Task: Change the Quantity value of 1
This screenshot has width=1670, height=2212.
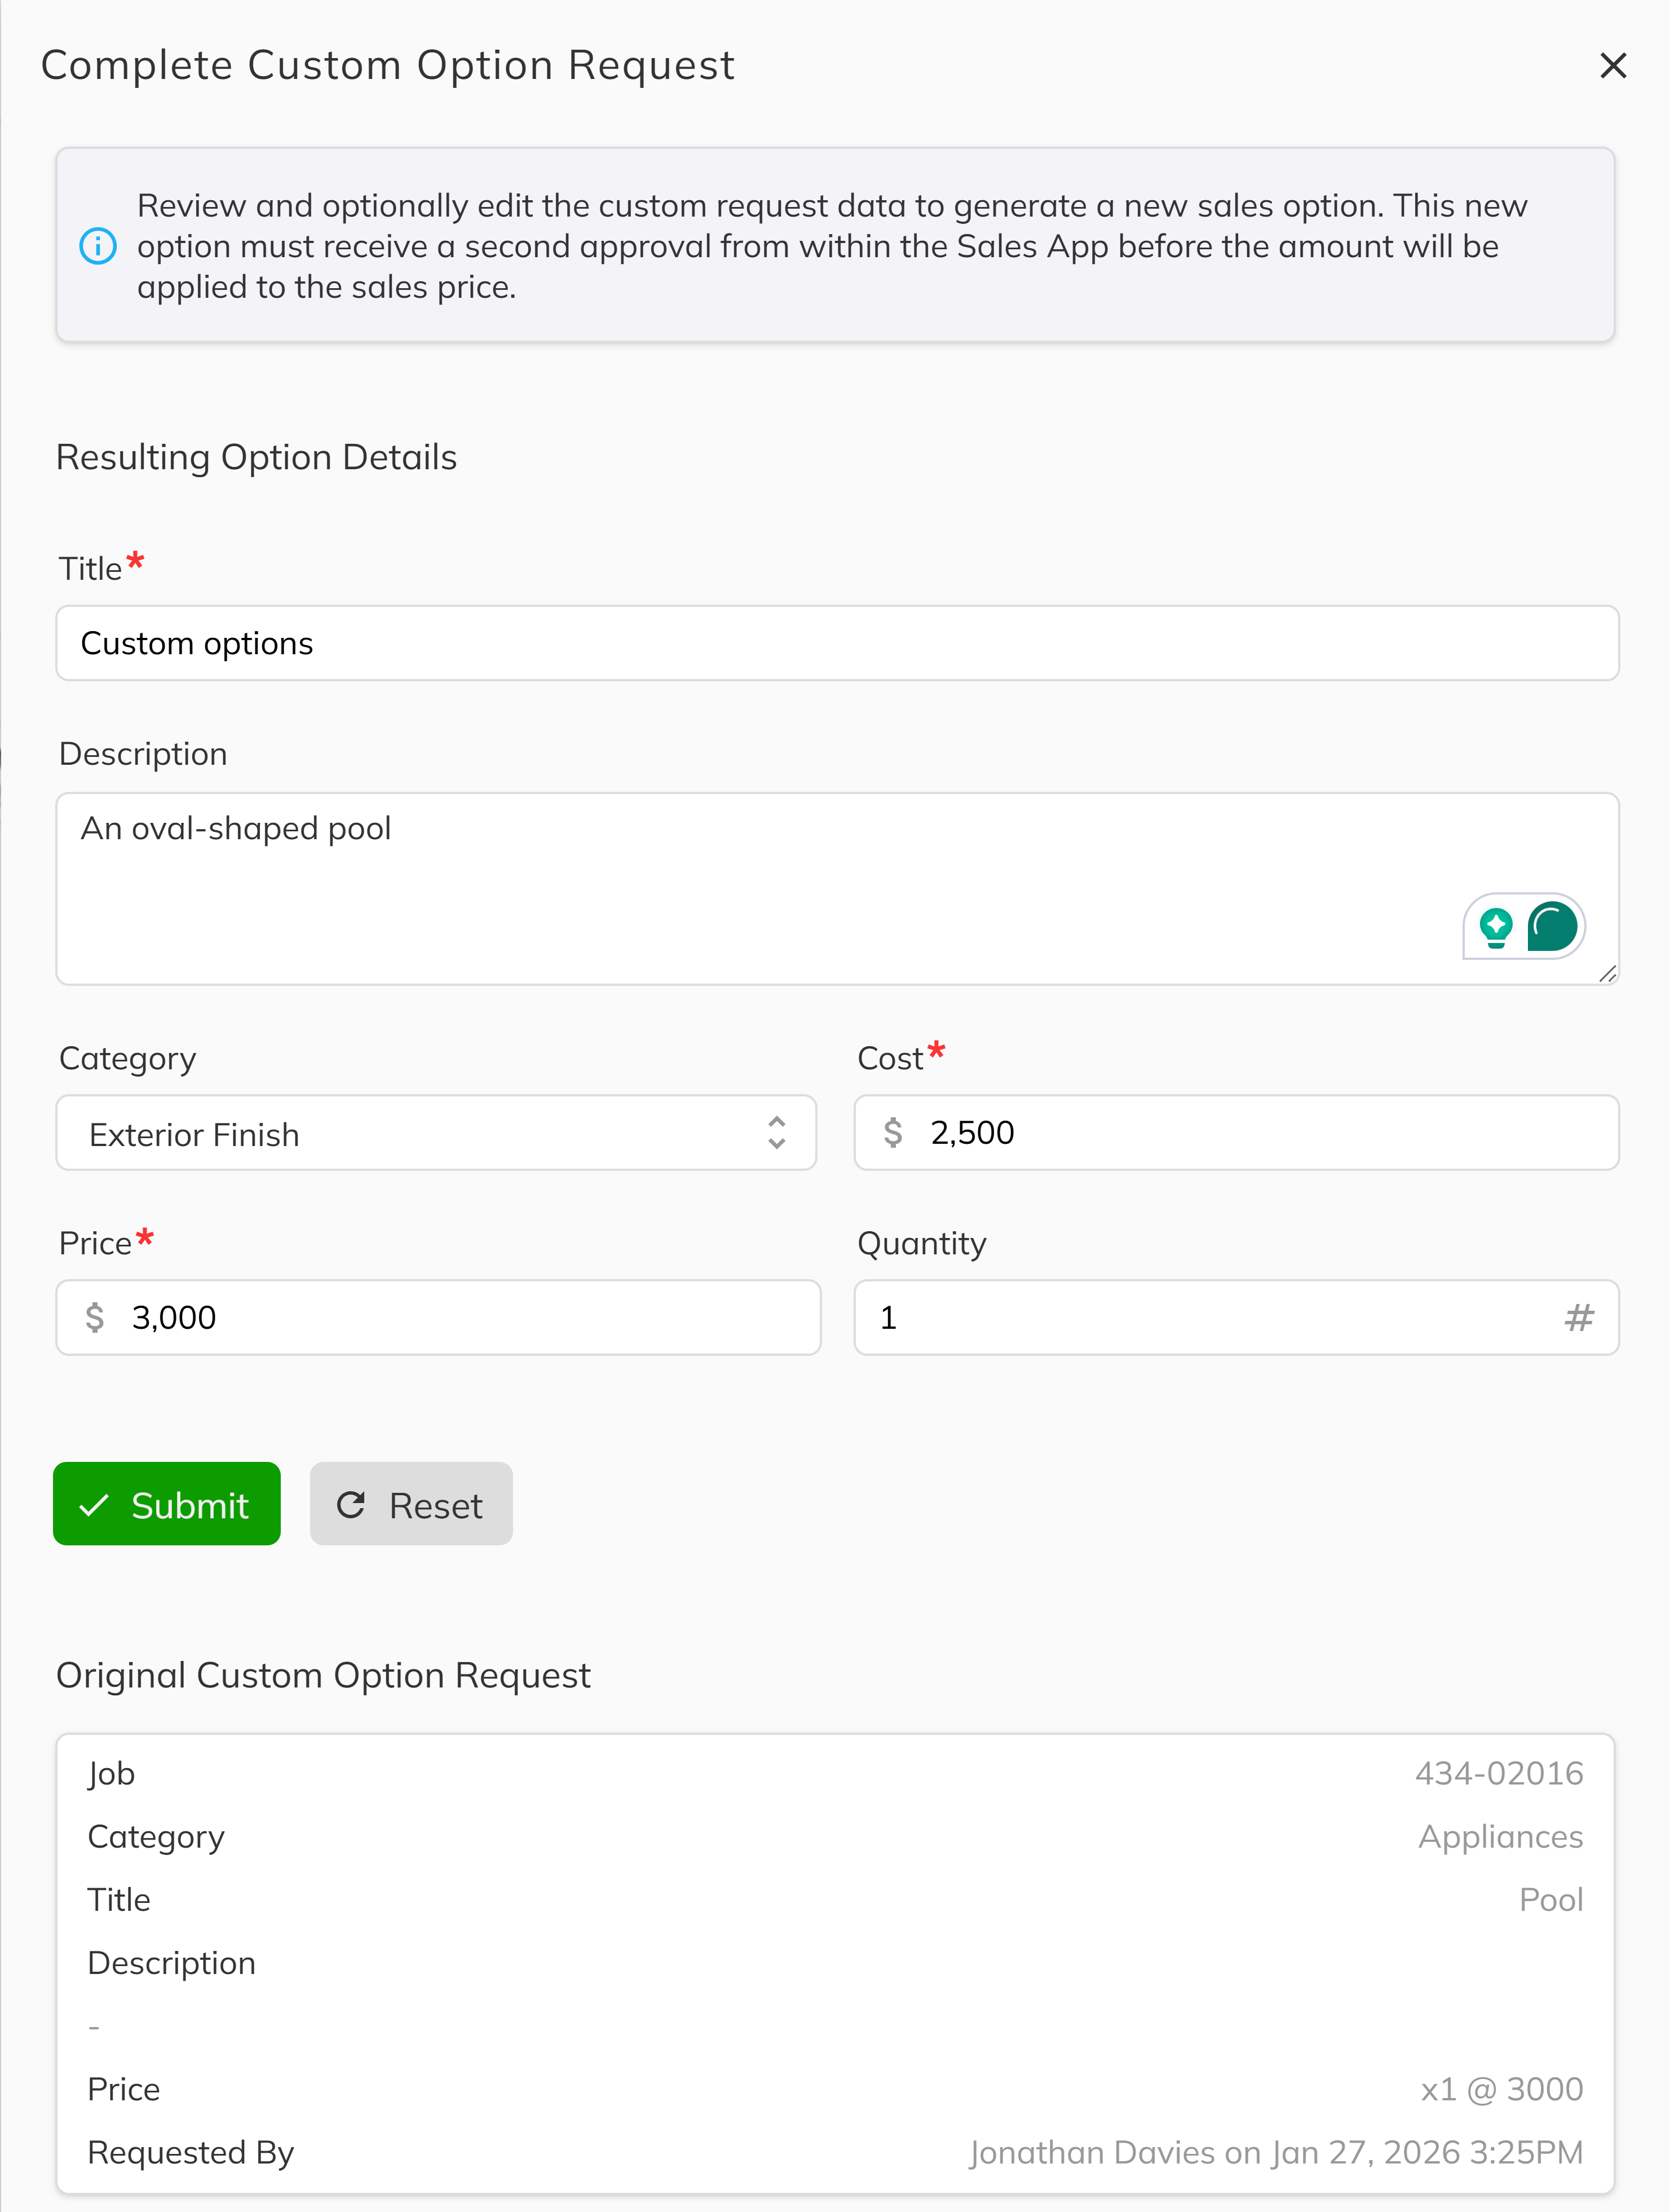Action: pos(1099,1317)
